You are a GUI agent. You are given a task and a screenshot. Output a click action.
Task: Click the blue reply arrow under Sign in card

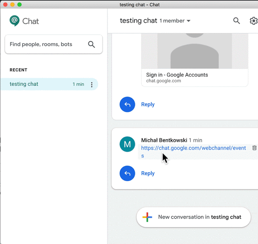[x=127, y=104]
